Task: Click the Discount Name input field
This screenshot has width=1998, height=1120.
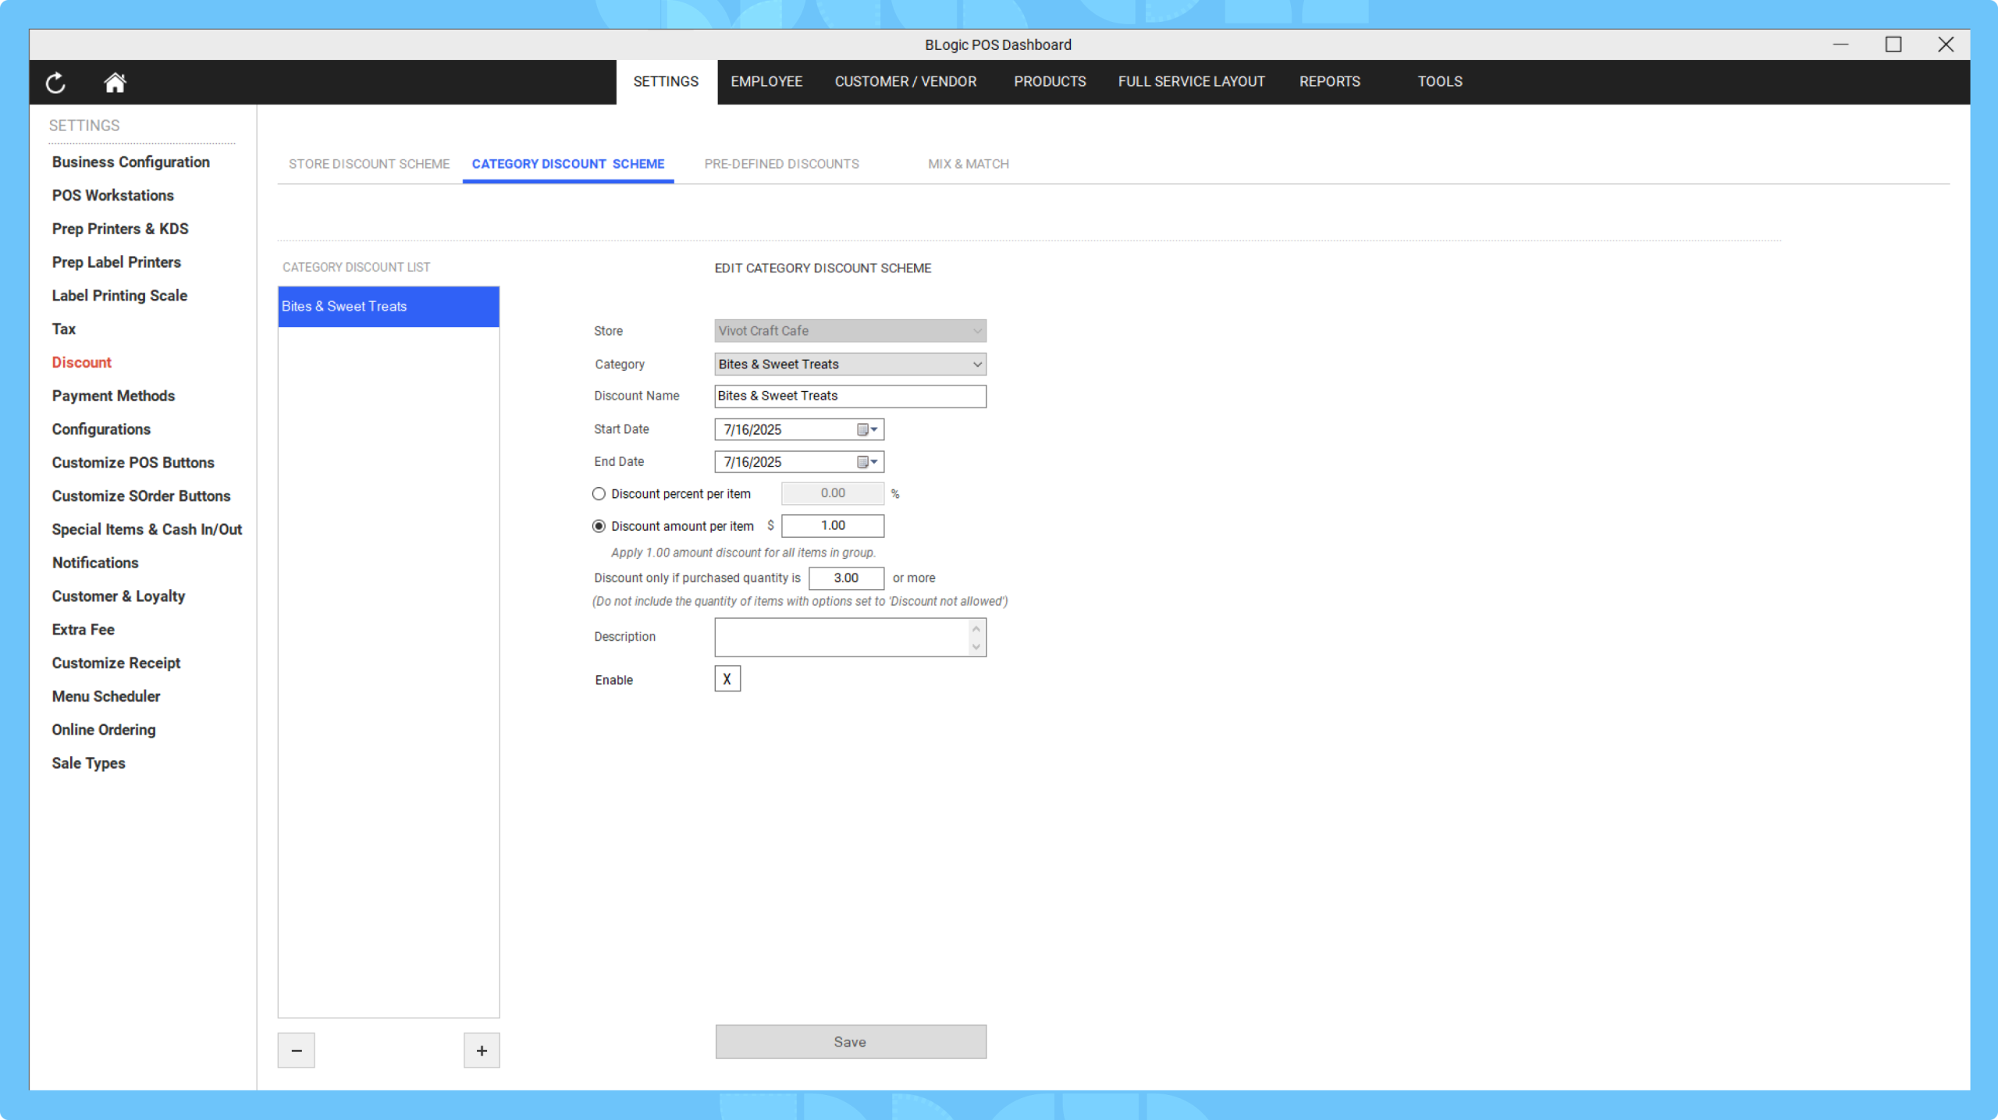Action: pos(851,396)
